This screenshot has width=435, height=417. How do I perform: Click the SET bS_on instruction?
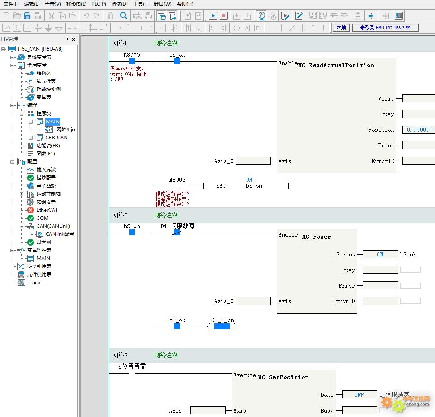click(x=246, y=186)
